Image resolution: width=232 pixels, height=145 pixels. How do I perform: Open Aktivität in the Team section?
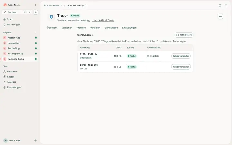coord(20,82)
